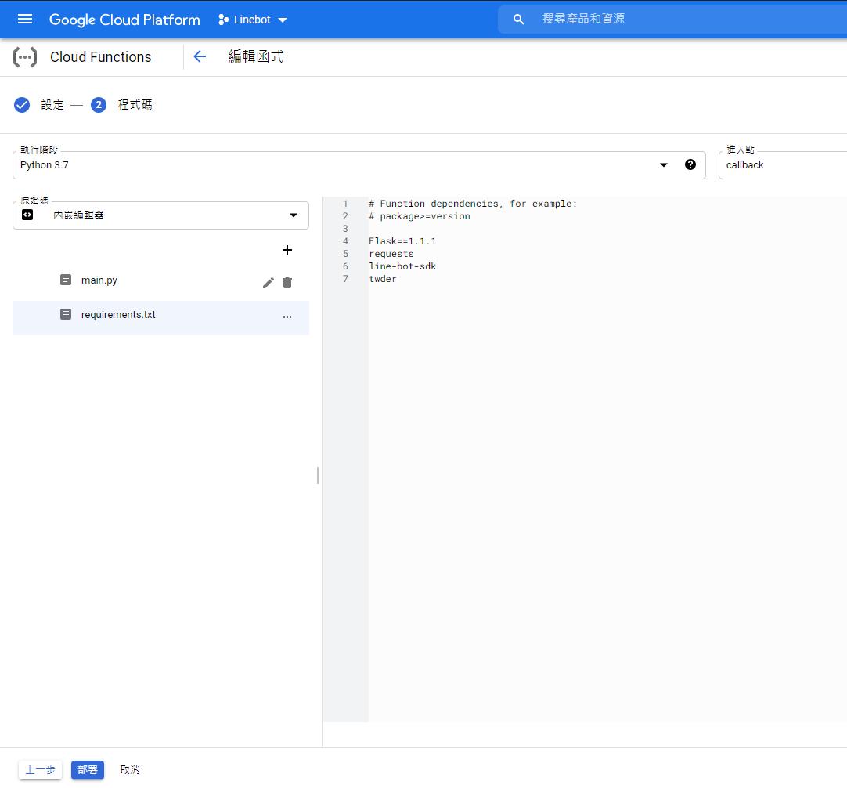The height and width of the screenshot is (788, 847).
Task: Open the Linebot project selector
Action: (x=252, y=20)
